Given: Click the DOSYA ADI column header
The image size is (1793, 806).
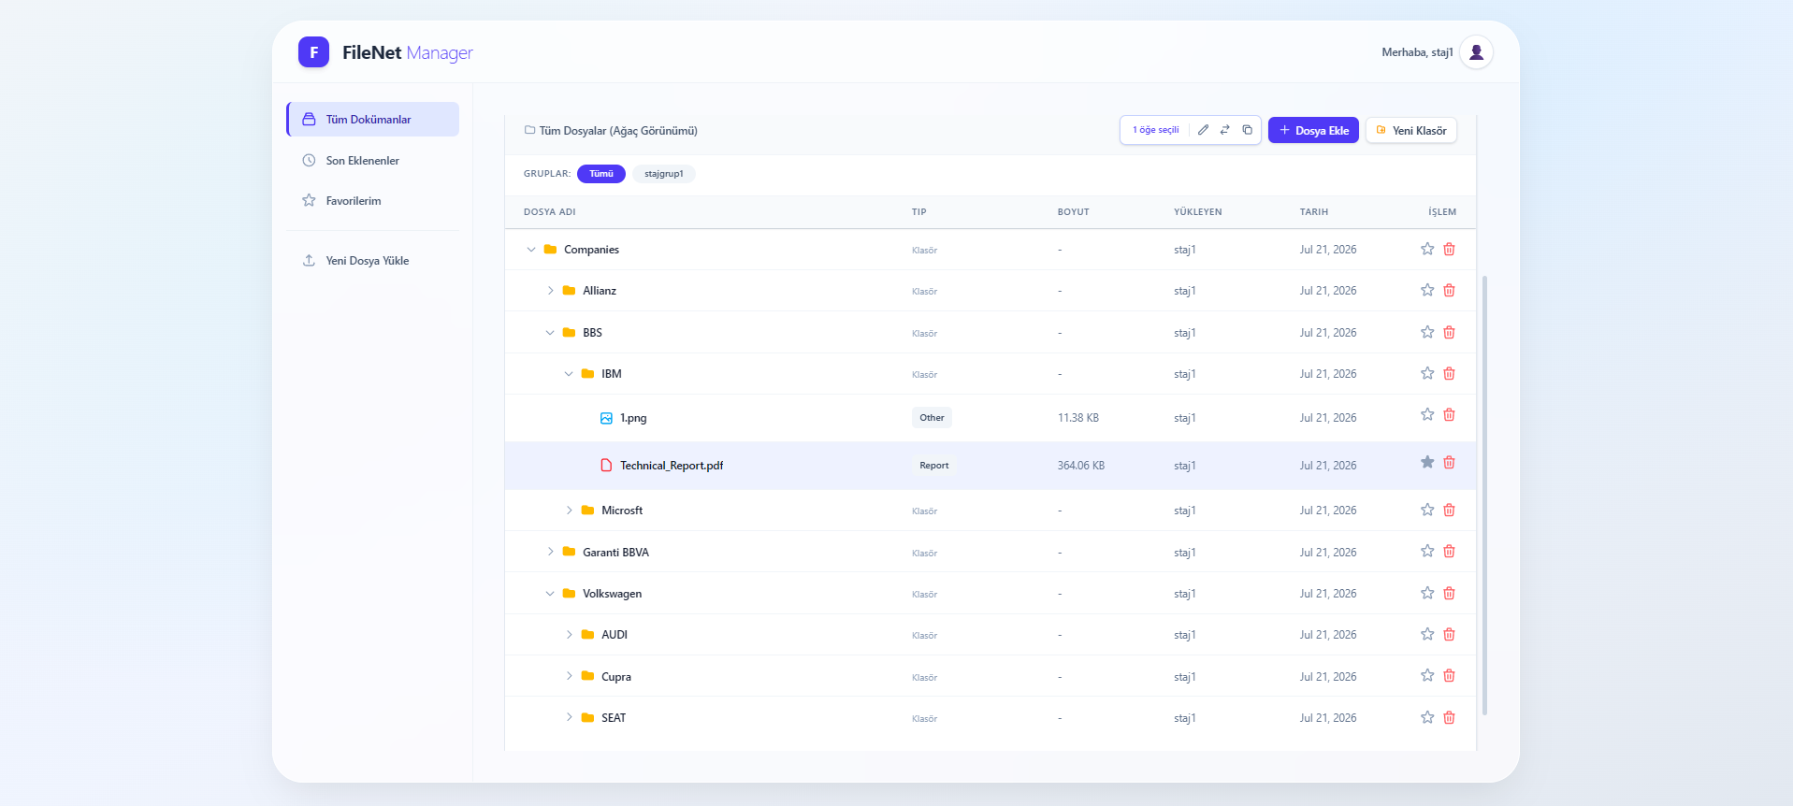Looking at the screenshot, I should tap(550, 212).
